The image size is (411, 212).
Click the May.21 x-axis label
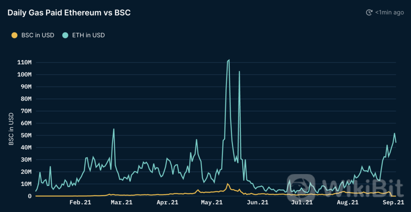[212, 203]
